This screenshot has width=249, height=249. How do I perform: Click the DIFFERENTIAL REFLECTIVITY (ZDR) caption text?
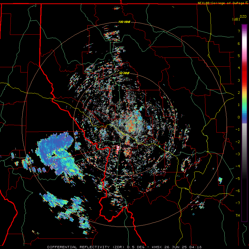click(86, 247)
